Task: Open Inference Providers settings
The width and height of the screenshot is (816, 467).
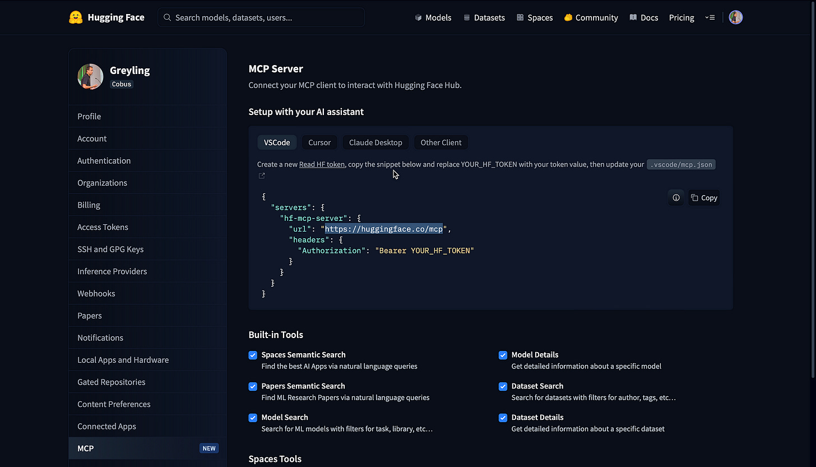Action: tap(148, 271)
